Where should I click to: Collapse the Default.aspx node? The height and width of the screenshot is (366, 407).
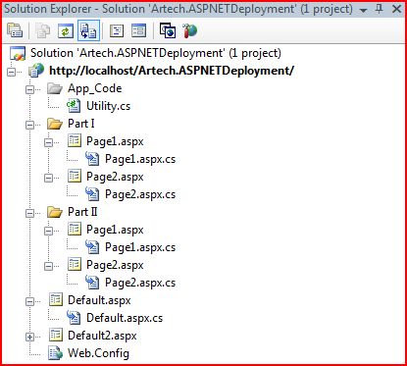point(29,301)
